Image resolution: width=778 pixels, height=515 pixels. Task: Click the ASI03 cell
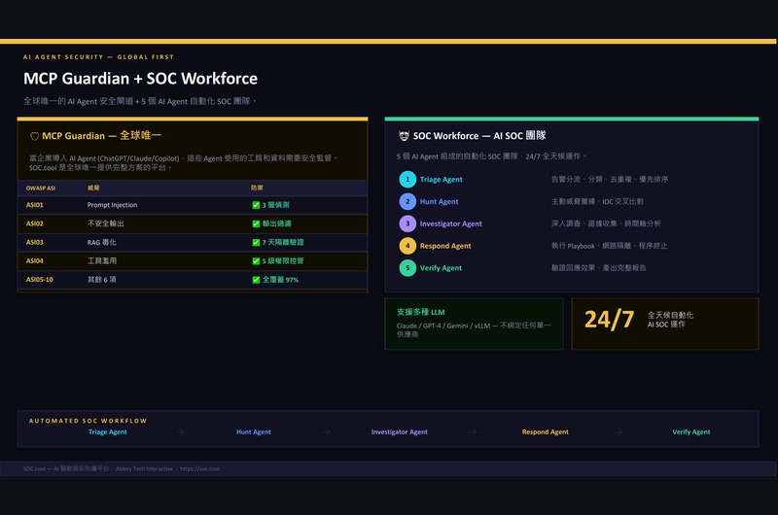tap(35, 242)
